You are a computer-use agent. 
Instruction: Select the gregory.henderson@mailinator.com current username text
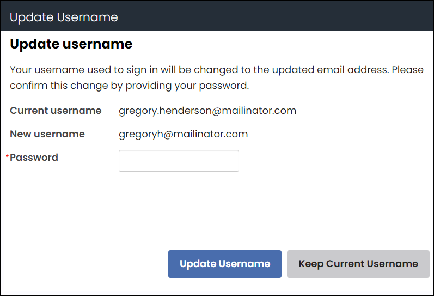click(207, 111)
